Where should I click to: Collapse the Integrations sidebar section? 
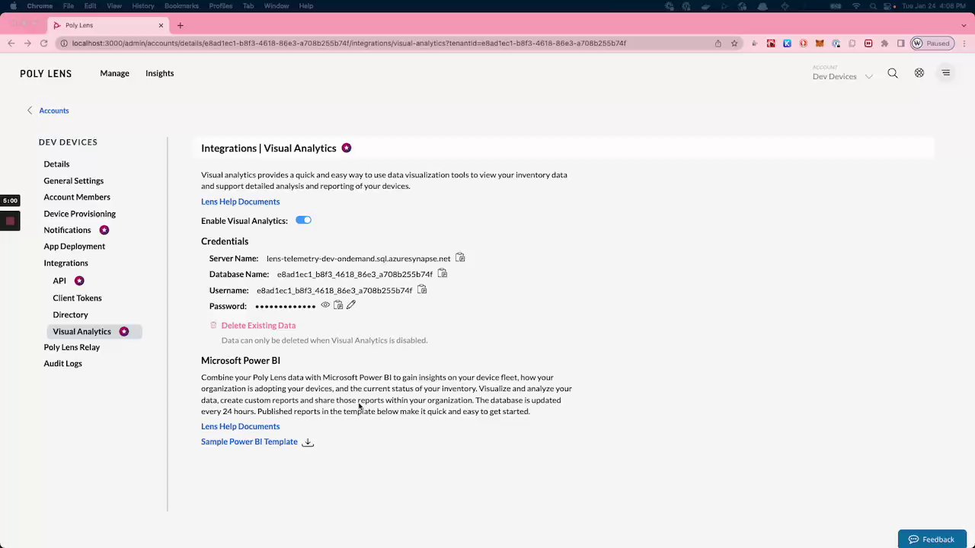click(66, 263)
